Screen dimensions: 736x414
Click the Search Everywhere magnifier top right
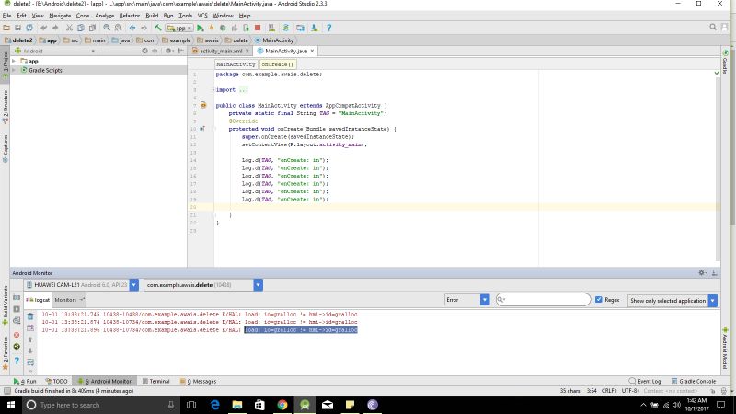pos(713,28)
